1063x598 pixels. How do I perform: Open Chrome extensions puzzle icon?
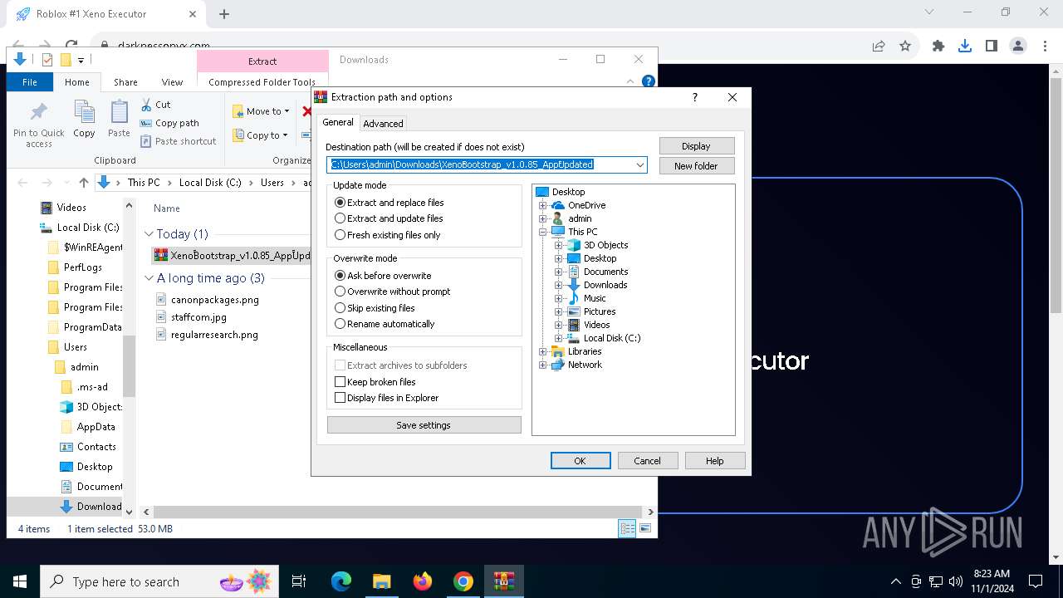click(938, 47)
